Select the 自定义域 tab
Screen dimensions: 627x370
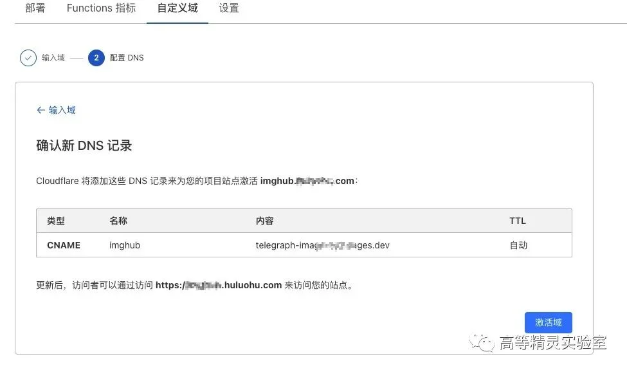point(177,8)
